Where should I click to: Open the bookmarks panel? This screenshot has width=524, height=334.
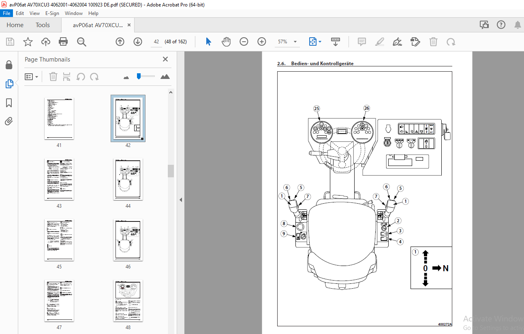pyautogui.click(x=9, y=103)
